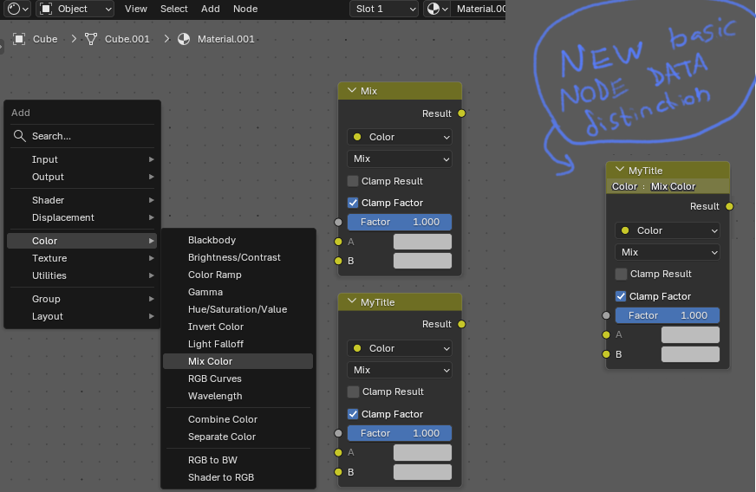Click B socket on right MyTitle node

(x=606, y=354)
